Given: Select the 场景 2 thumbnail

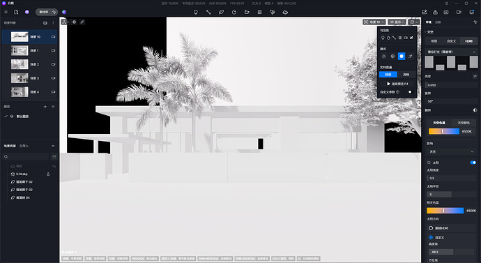Looking at the screenshot, I should [x=20, y=64].
